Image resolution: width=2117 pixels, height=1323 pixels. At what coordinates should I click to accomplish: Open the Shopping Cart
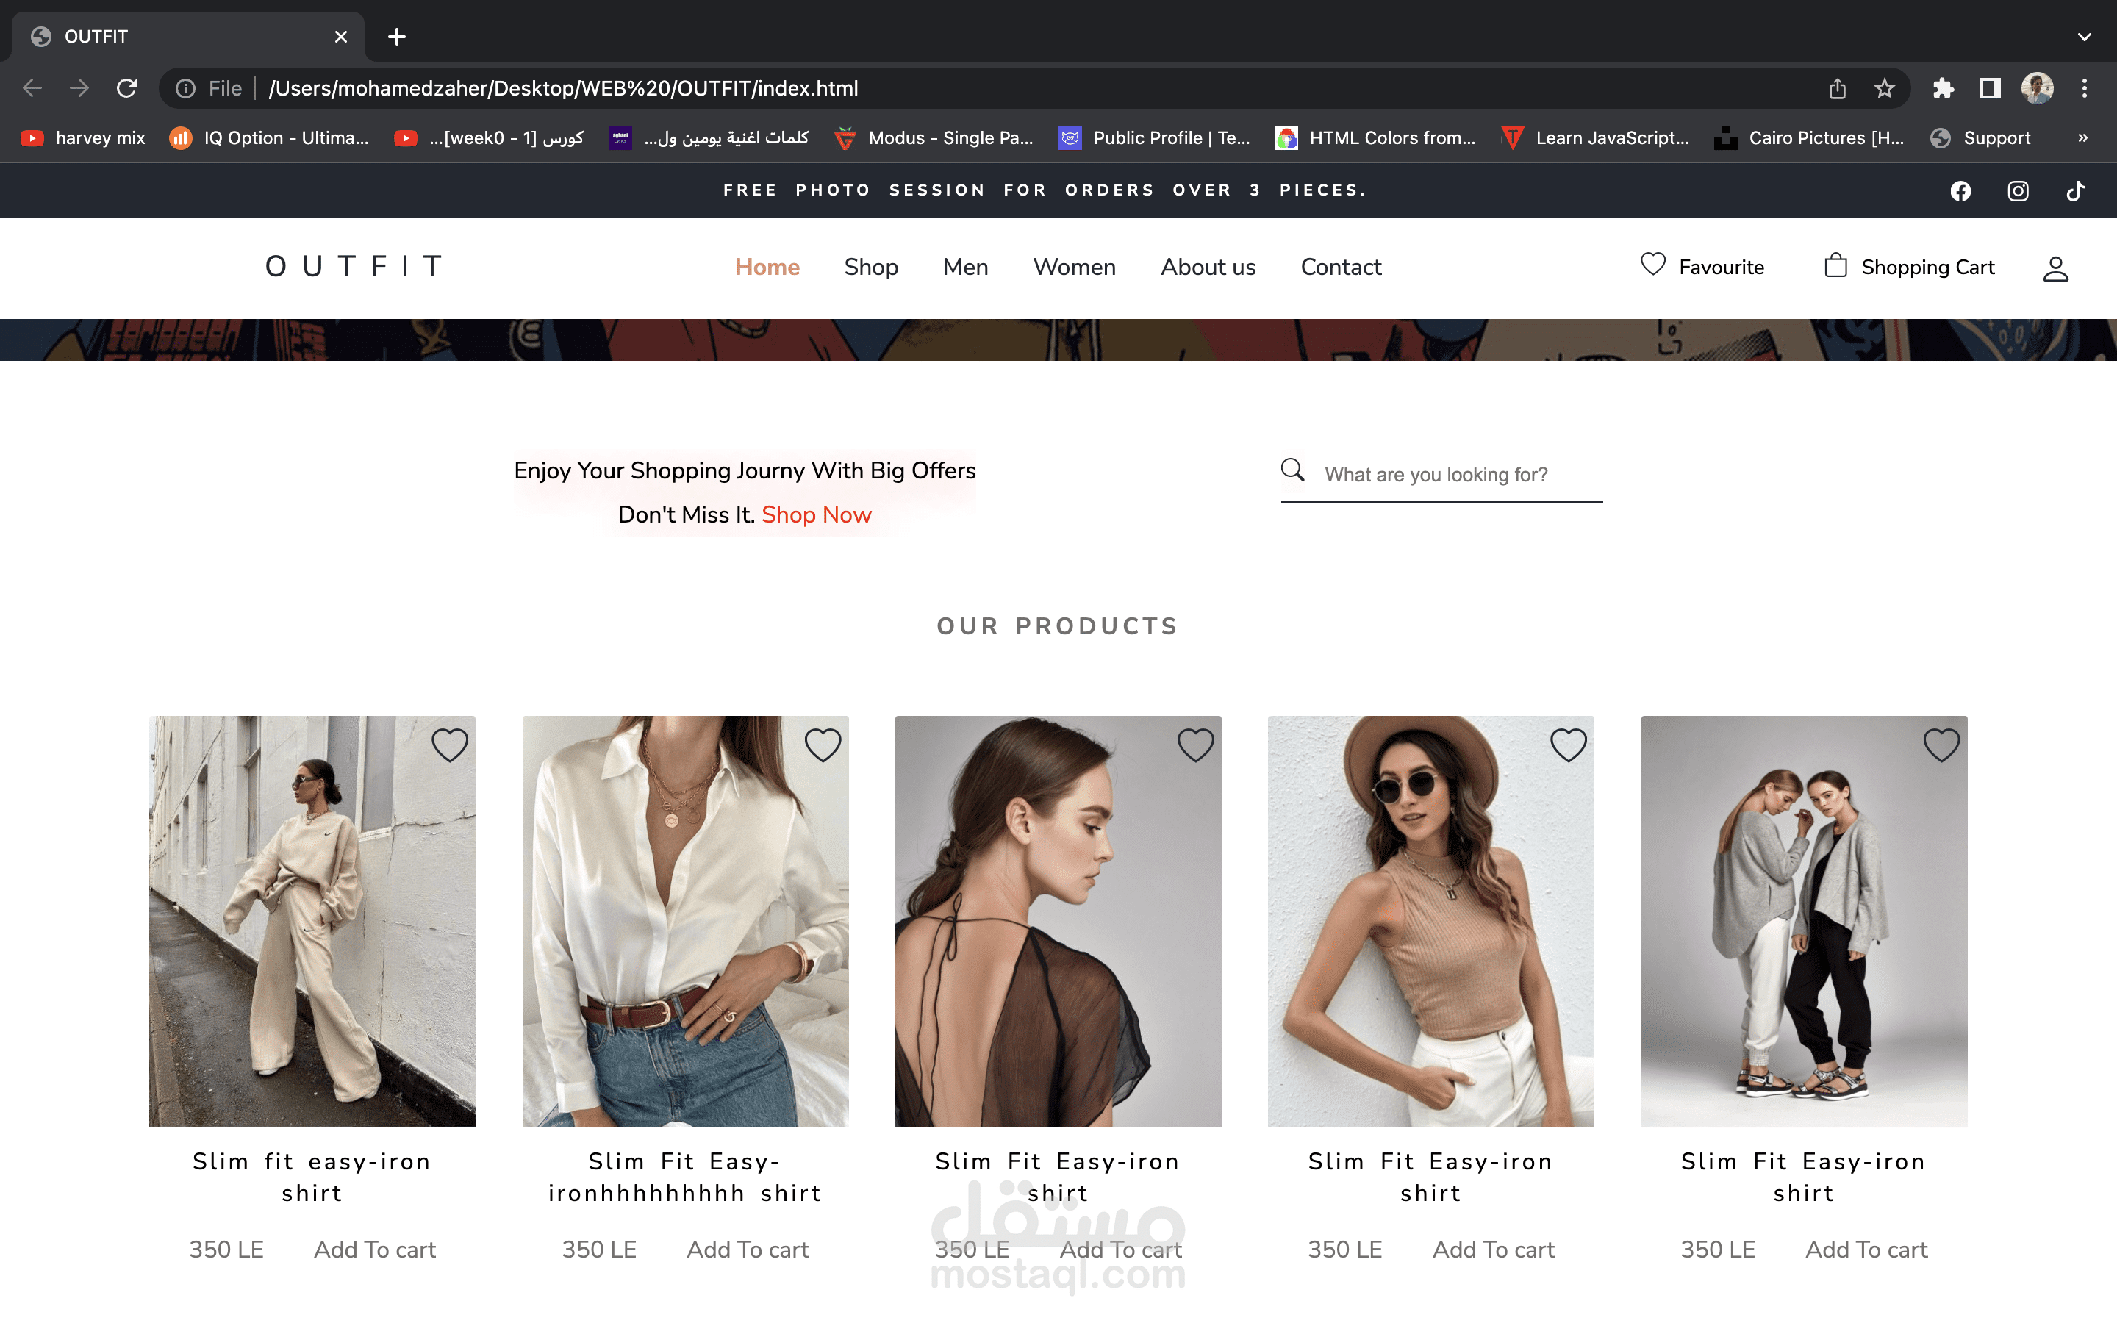coord(1909,267)
